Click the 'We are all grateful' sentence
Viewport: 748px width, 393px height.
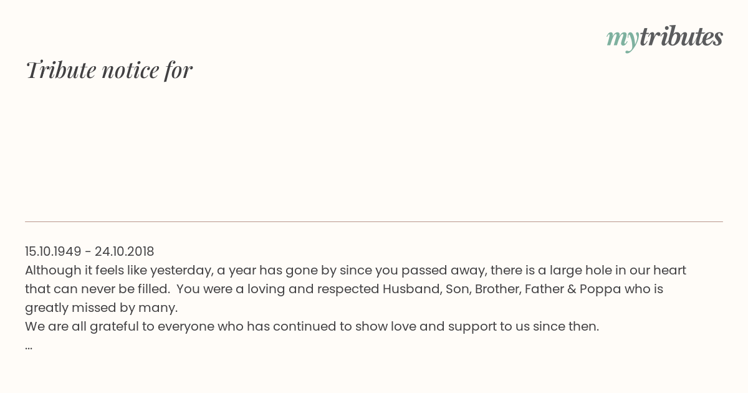[x=312, y=327]
